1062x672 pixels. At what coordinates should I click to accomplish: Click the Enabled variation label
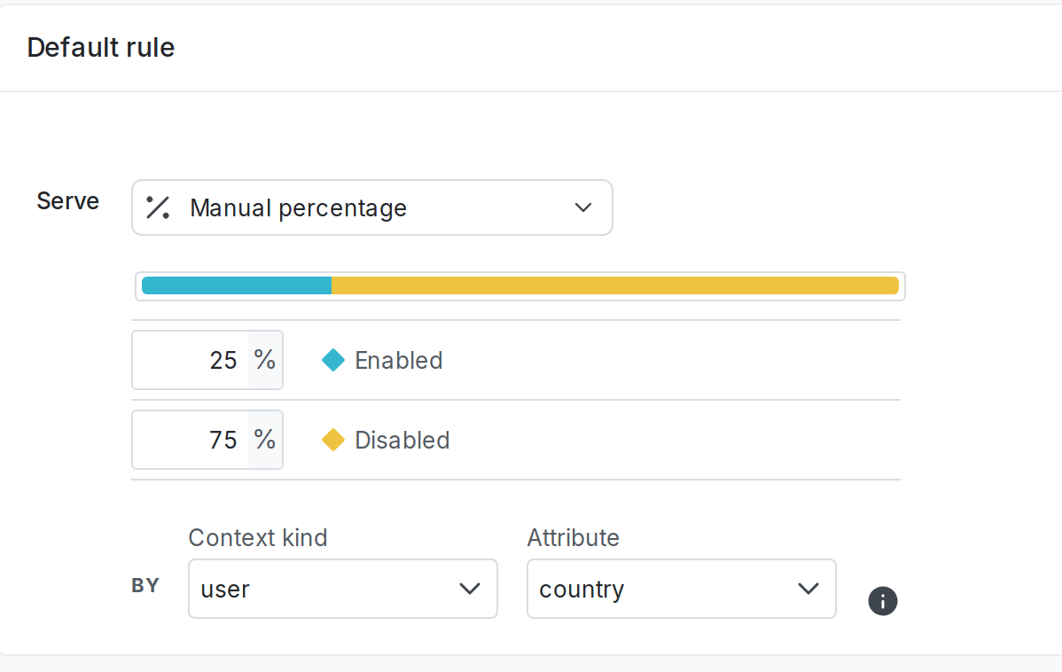tap(398, 360)
